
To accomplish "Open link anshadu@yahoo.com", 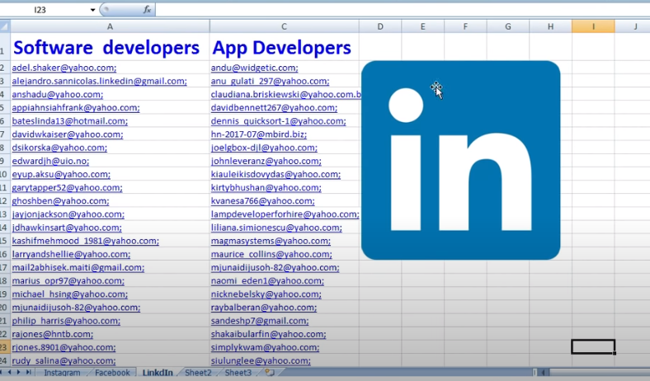I will click(x=57, y=94).
